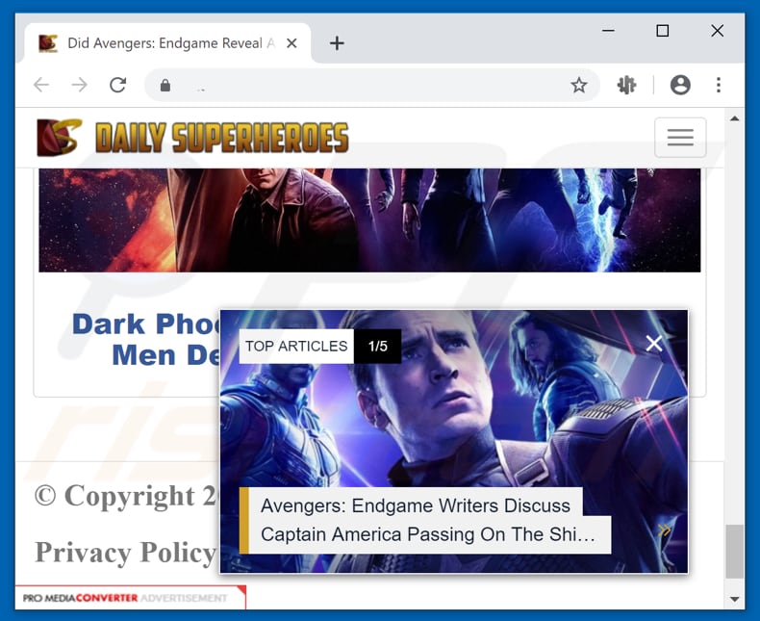This screenshot has height=621, width=760.
Task: Click the scrollbar down arrow
Action: tap(734, 599)
